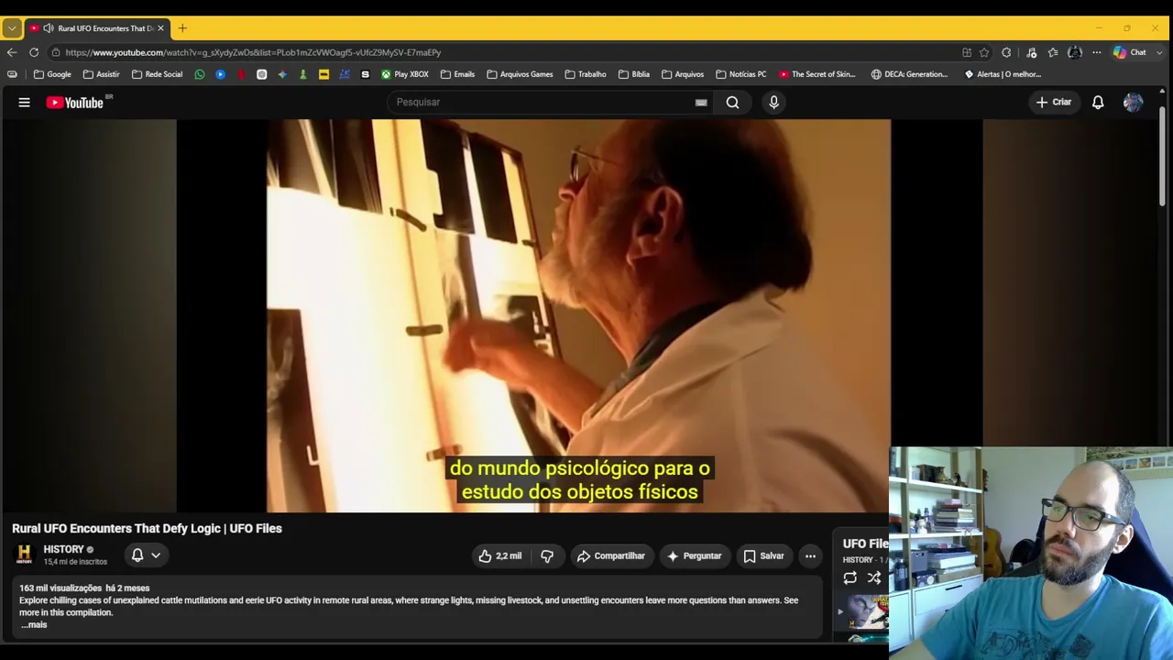Viewport: 1173px width, 660px height.
Task: Open HISTORY channel avatar
Action: tap(25, 554)
